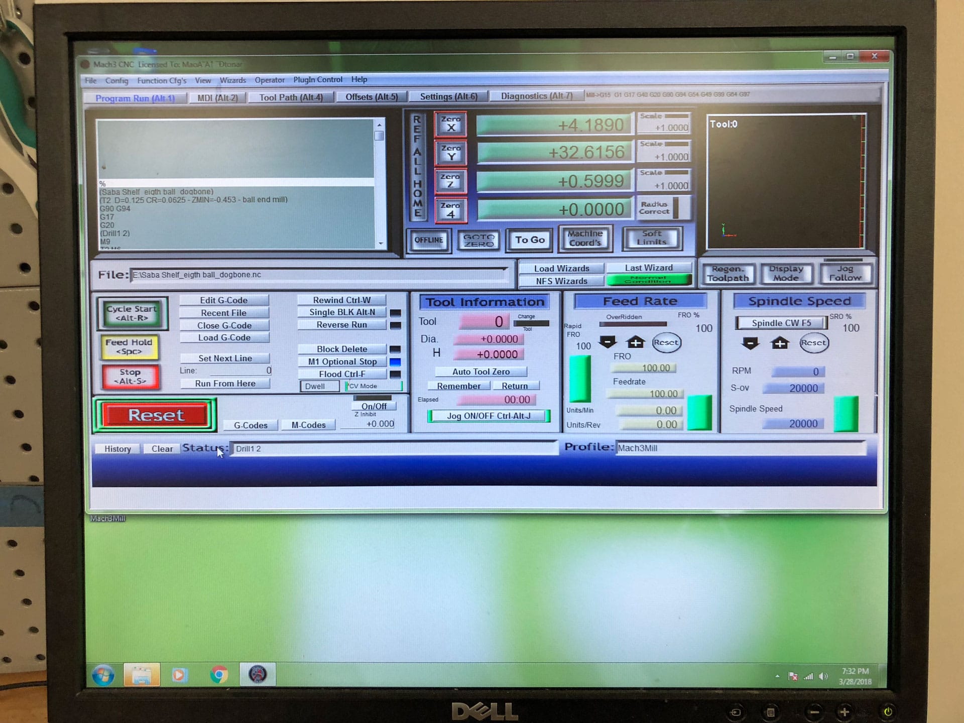
Task: Open Chrome from the Windows taskbar
Action: coord(219,674)
